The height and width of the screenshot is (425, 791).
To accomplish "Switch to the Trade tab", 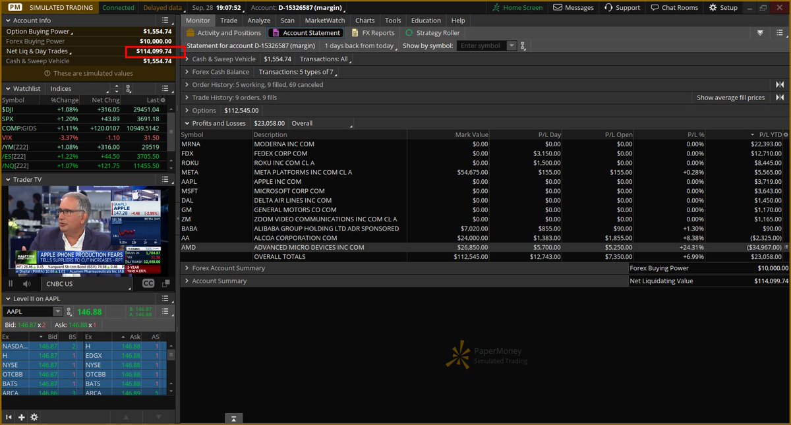I will pos(229,20).
